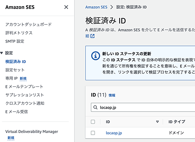Toggle the select-all checkbox in table header

click(x=93, y=122)
